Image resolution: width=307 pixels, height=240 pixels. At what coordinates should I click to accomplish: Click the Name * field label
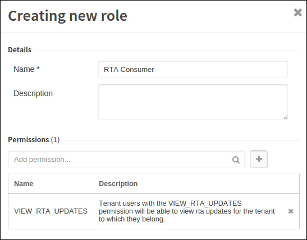tap(26, 69)
